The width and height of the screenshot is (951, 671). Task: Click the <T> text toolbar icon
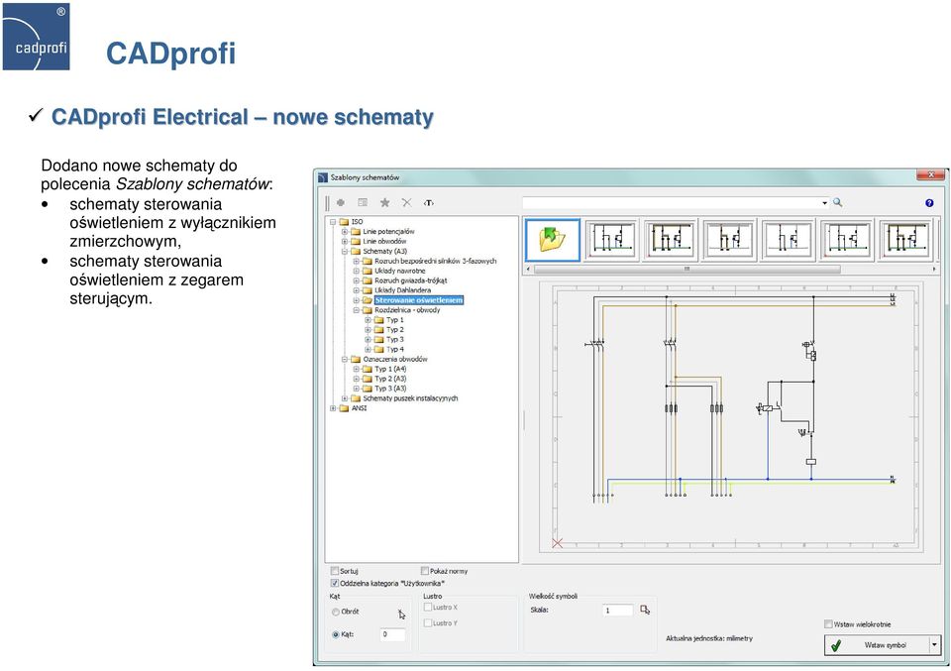429,202
